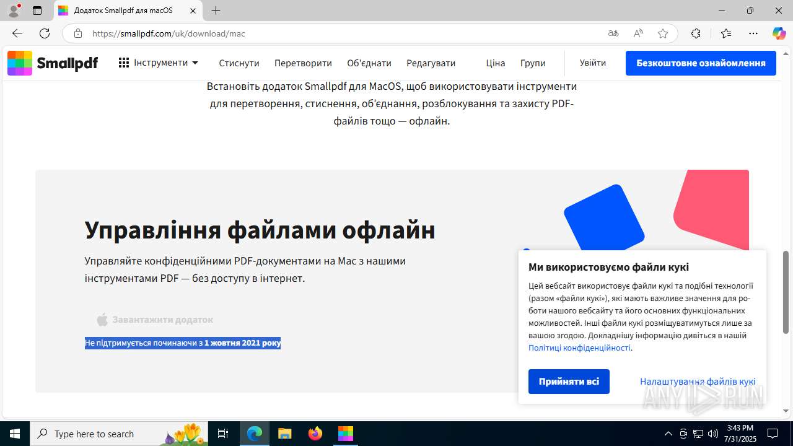Open browser Extensions icon
Image resolution: width=793 pixels, height=446 pixels.
696,33
